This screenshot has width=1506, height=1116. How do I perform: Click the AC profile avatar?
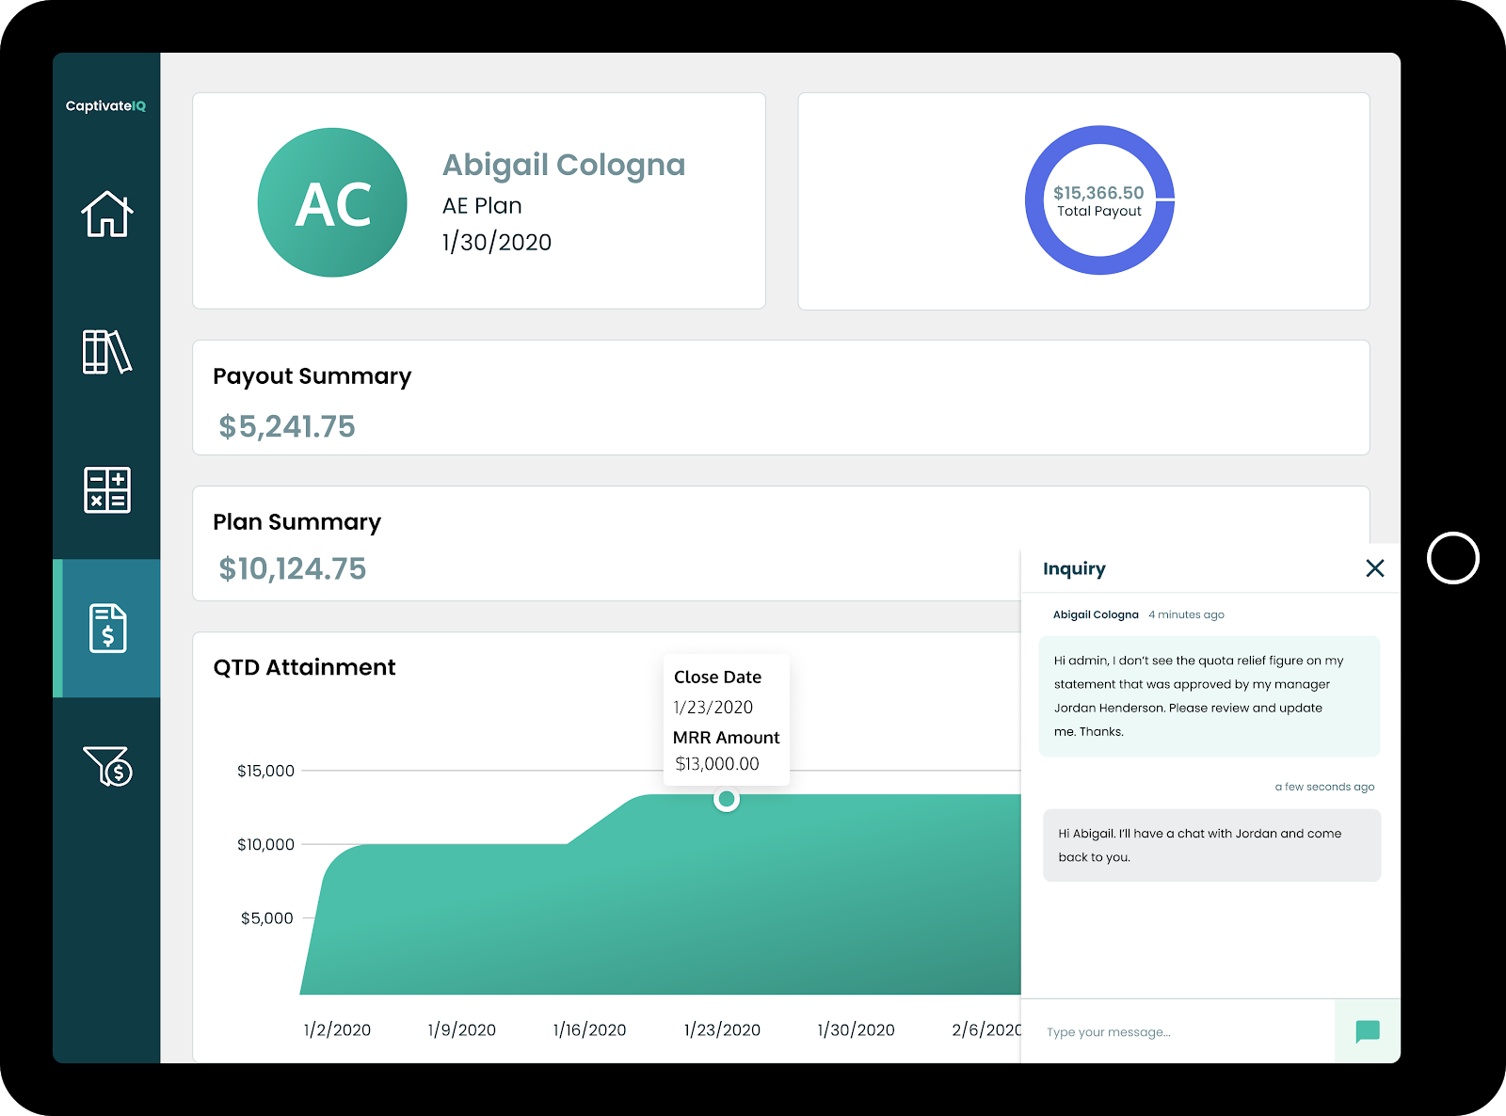[x=332, y=202]
